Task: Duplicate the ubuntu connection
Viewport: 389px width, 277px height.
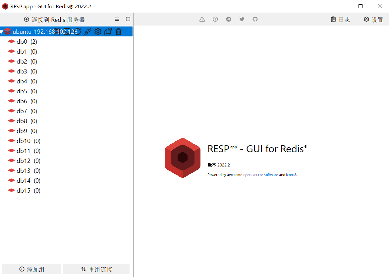Action: [108, 32]
